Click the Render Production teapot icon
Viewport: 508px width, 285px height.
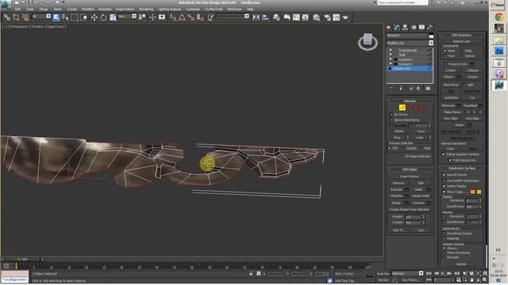(x=345, y=17)
